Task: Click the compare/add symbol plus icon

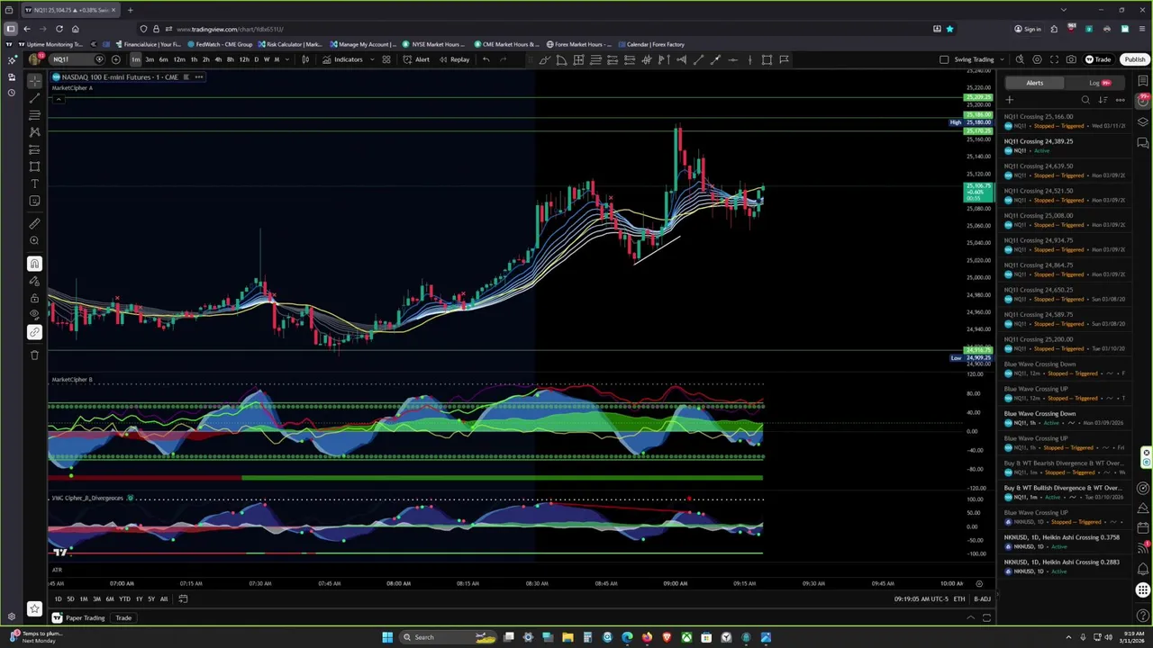Action: 115,59
